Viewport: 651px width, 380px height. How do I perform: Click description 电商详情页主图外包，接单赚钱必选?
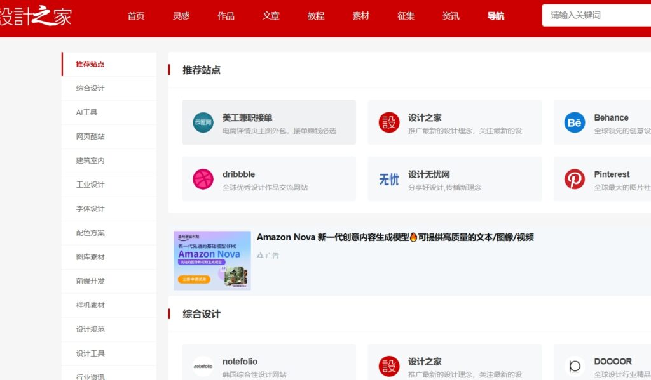(x=279, y=131)
